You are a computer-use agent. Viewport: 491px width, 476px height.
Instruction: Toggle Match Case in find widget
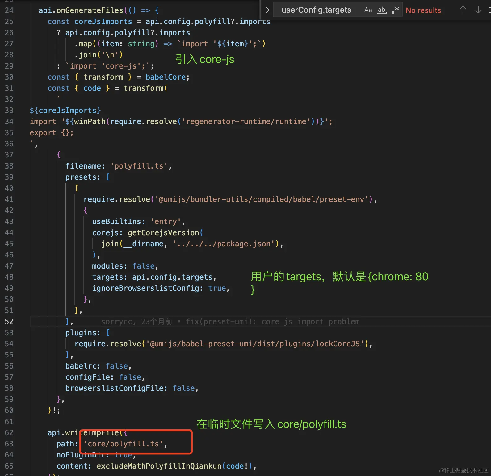click(368, 10)
